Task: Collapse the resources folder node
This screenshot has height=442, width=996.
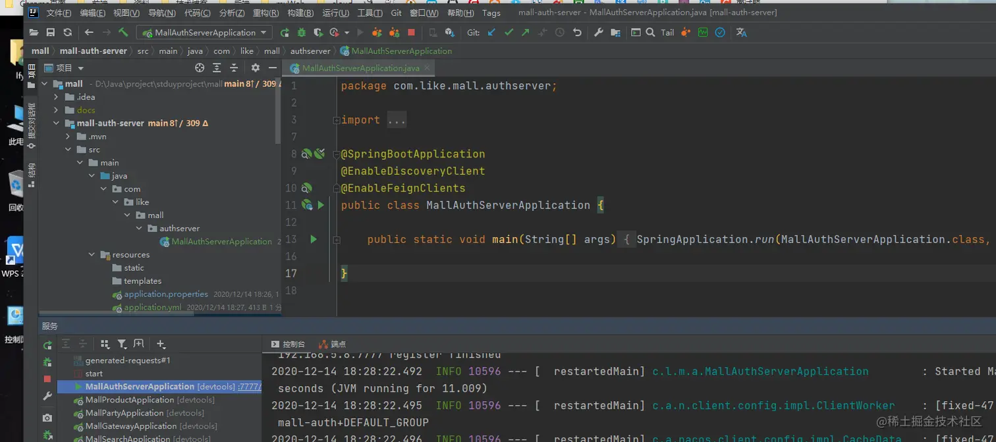Action: point(92,255)
